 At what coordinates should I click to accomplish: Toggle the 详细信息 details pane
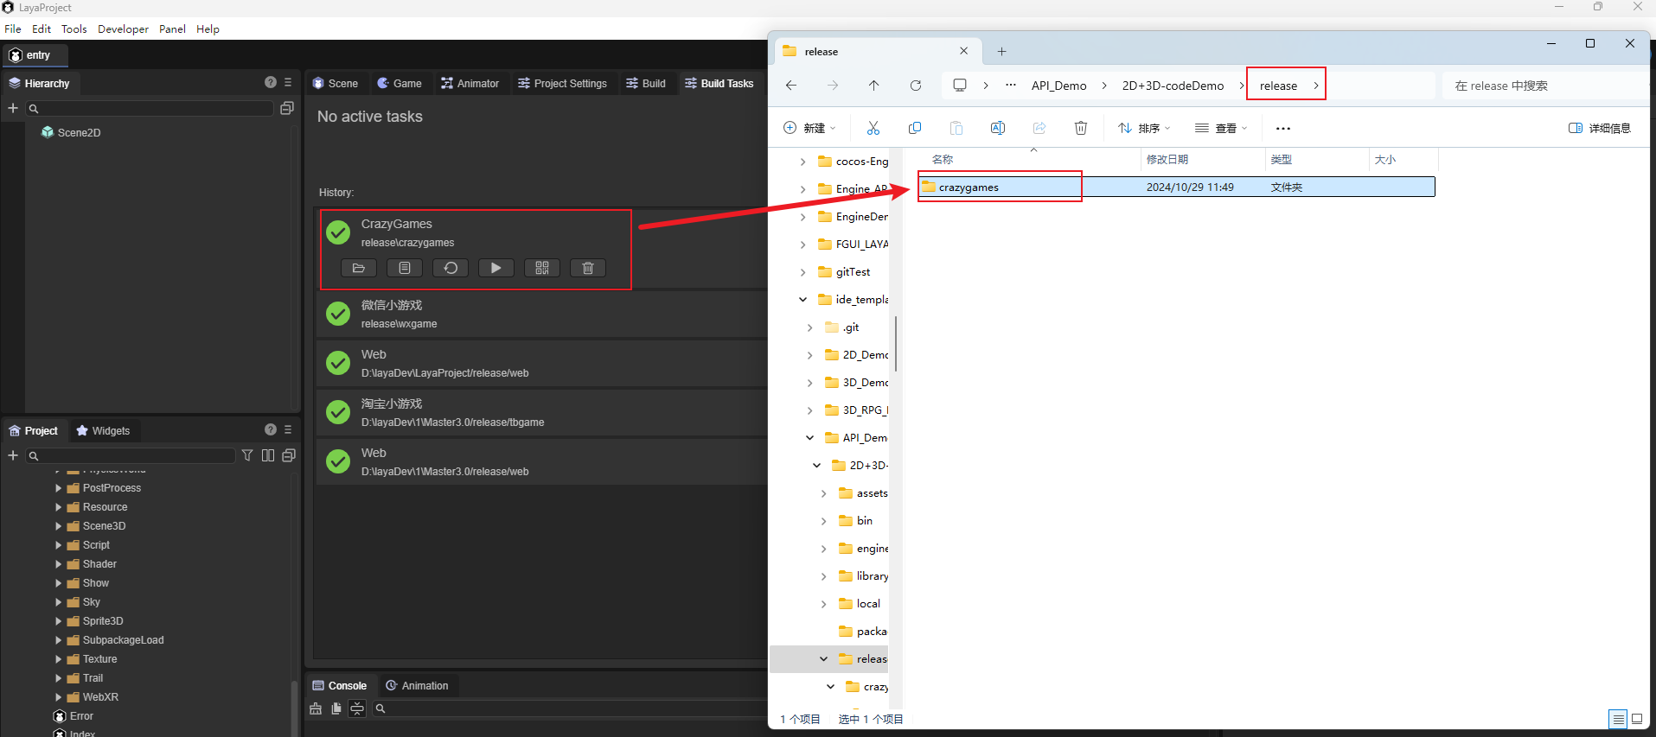click(x=1600, y=128)
